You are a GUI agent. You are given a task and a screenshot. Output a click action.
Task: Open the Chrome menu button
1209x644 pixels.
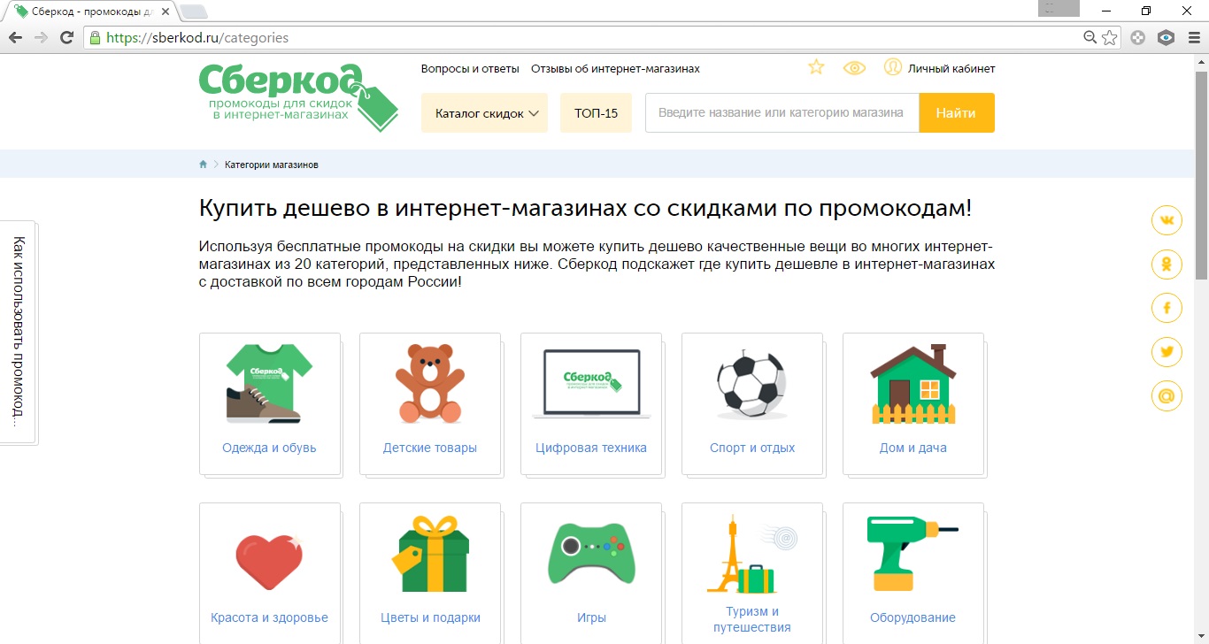coord(1193,38)
